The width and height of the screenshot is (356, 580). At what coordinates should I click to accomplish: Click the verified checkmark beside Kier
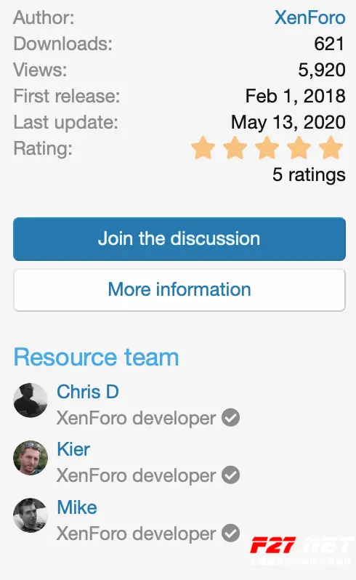(231, 475)
